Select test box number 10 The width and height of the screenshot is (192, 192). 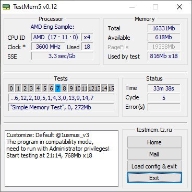pos(78,88)
